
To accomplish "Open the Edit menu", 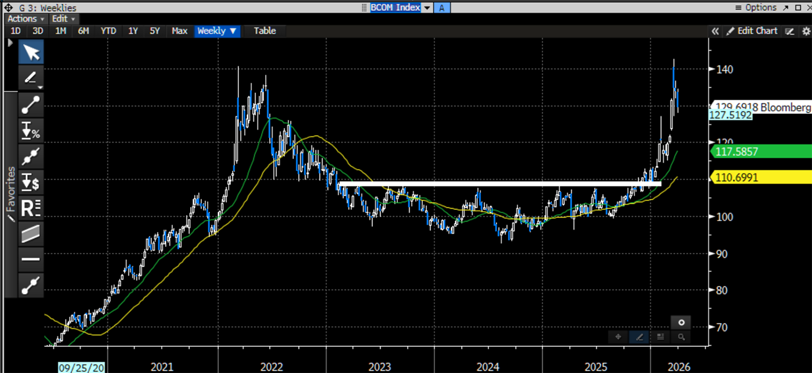I will click(x=60, y=19).
